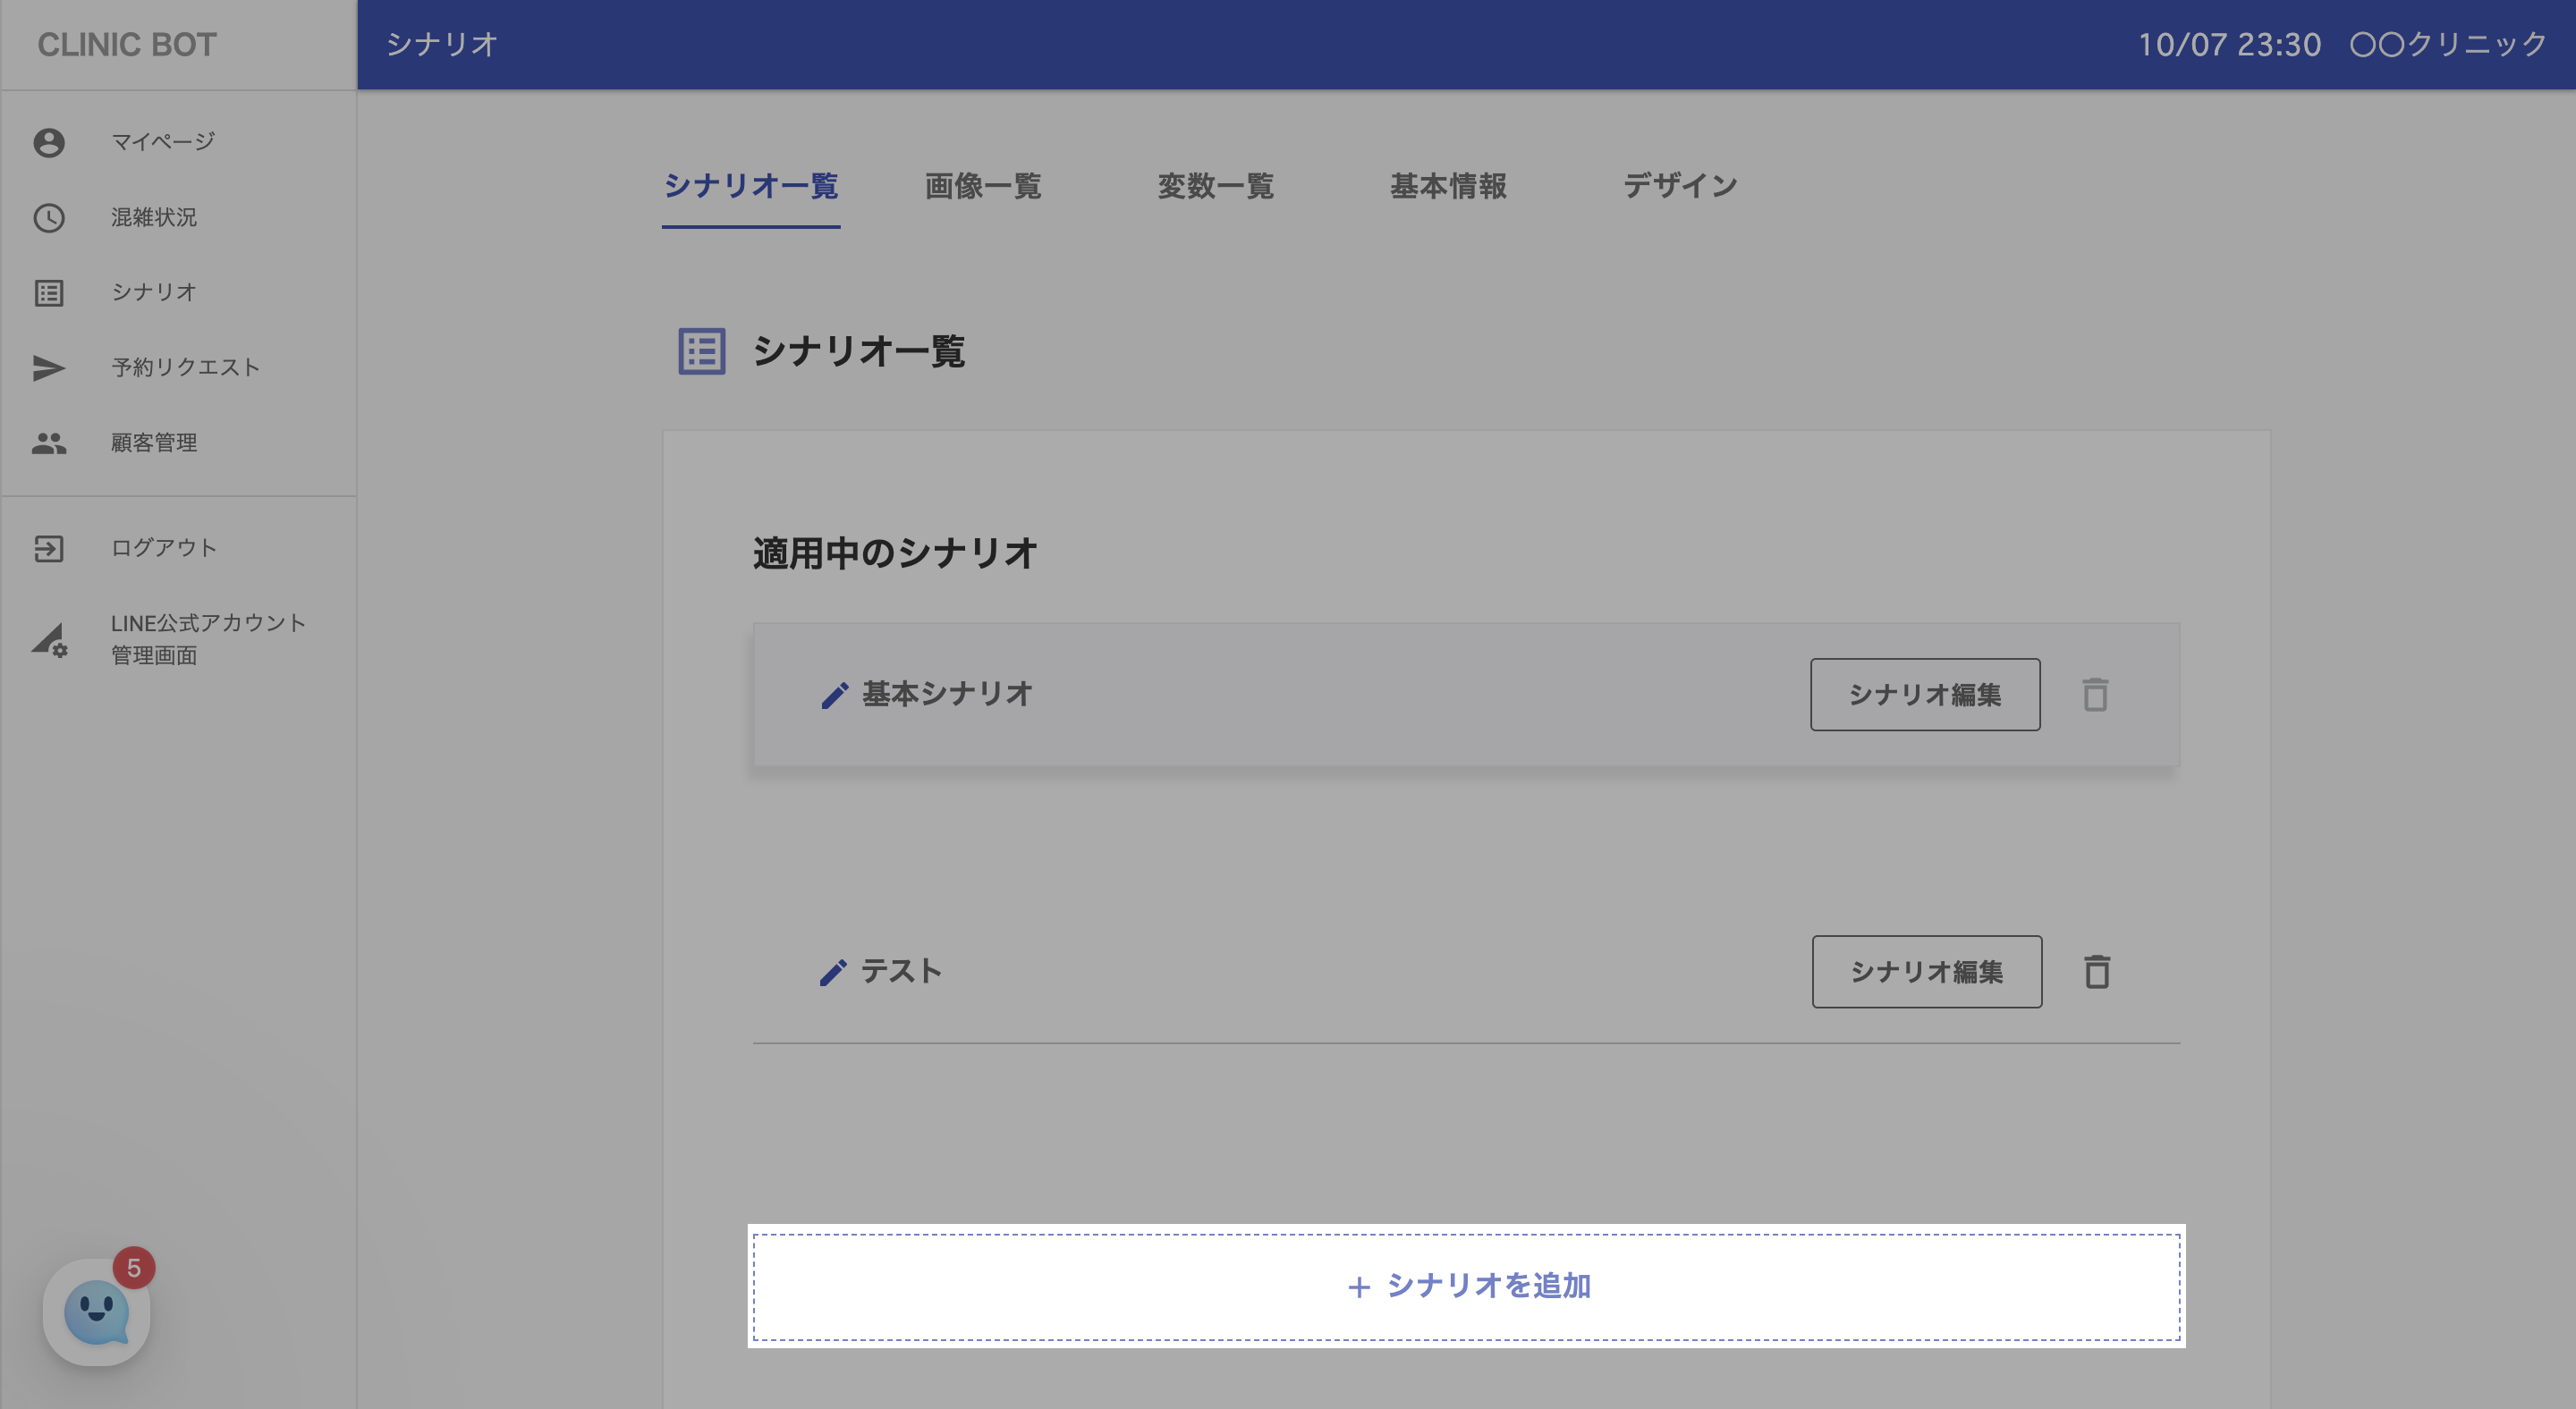2576x1409 pixels.
Task: Click the scenario list icon in sidebar
Action: (x=49, y=292)
